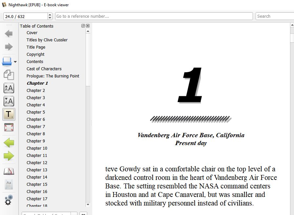Select Chapter 10
294x215 pixels.
(37, 148)
